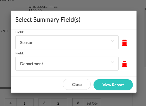Close the Select Summary Fields dialog

point(77,85)
